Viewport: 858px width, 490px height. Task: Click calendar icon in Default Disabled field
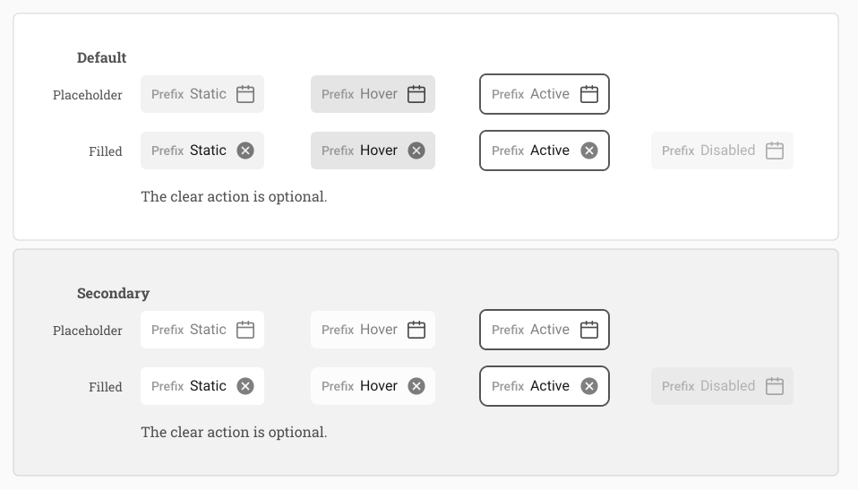[775, 150]
